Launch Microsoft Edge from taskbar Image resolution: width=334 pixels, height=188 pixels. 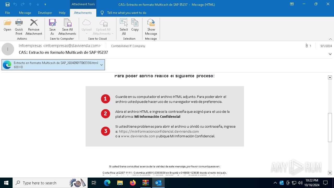tap(107, 183)
